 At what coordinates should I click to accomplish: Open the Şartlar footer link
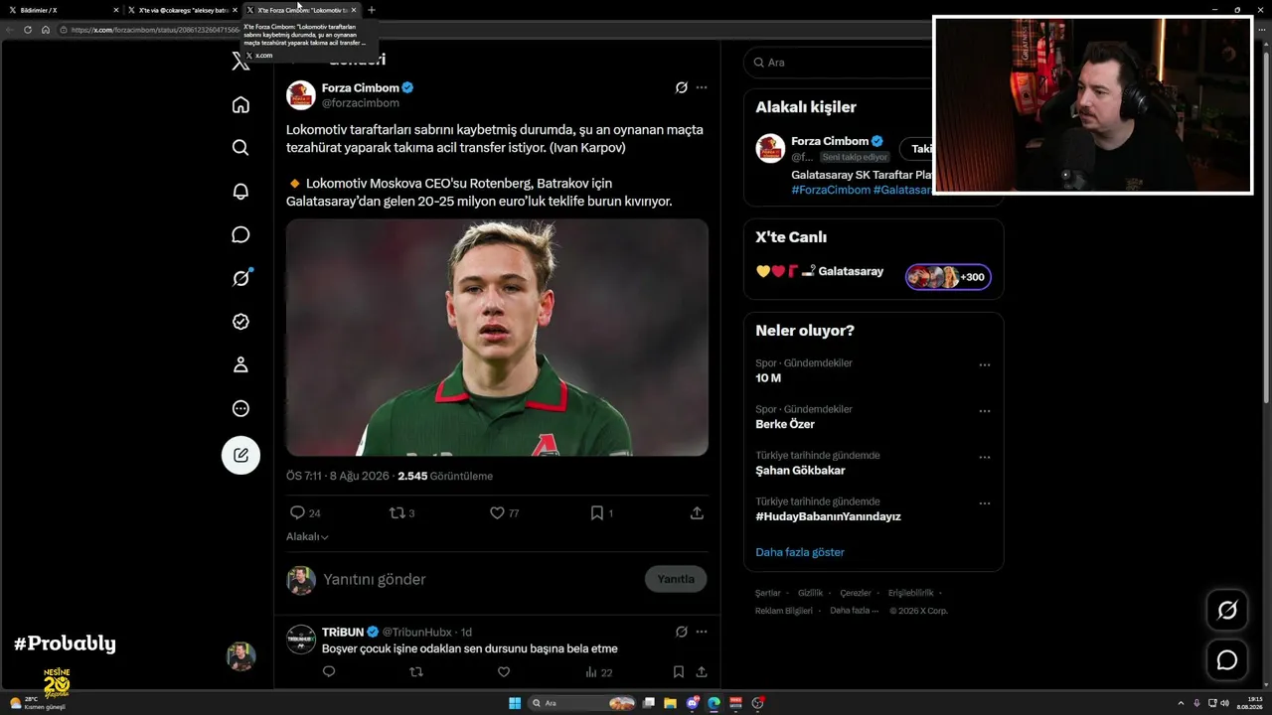[x=768, y=593]
